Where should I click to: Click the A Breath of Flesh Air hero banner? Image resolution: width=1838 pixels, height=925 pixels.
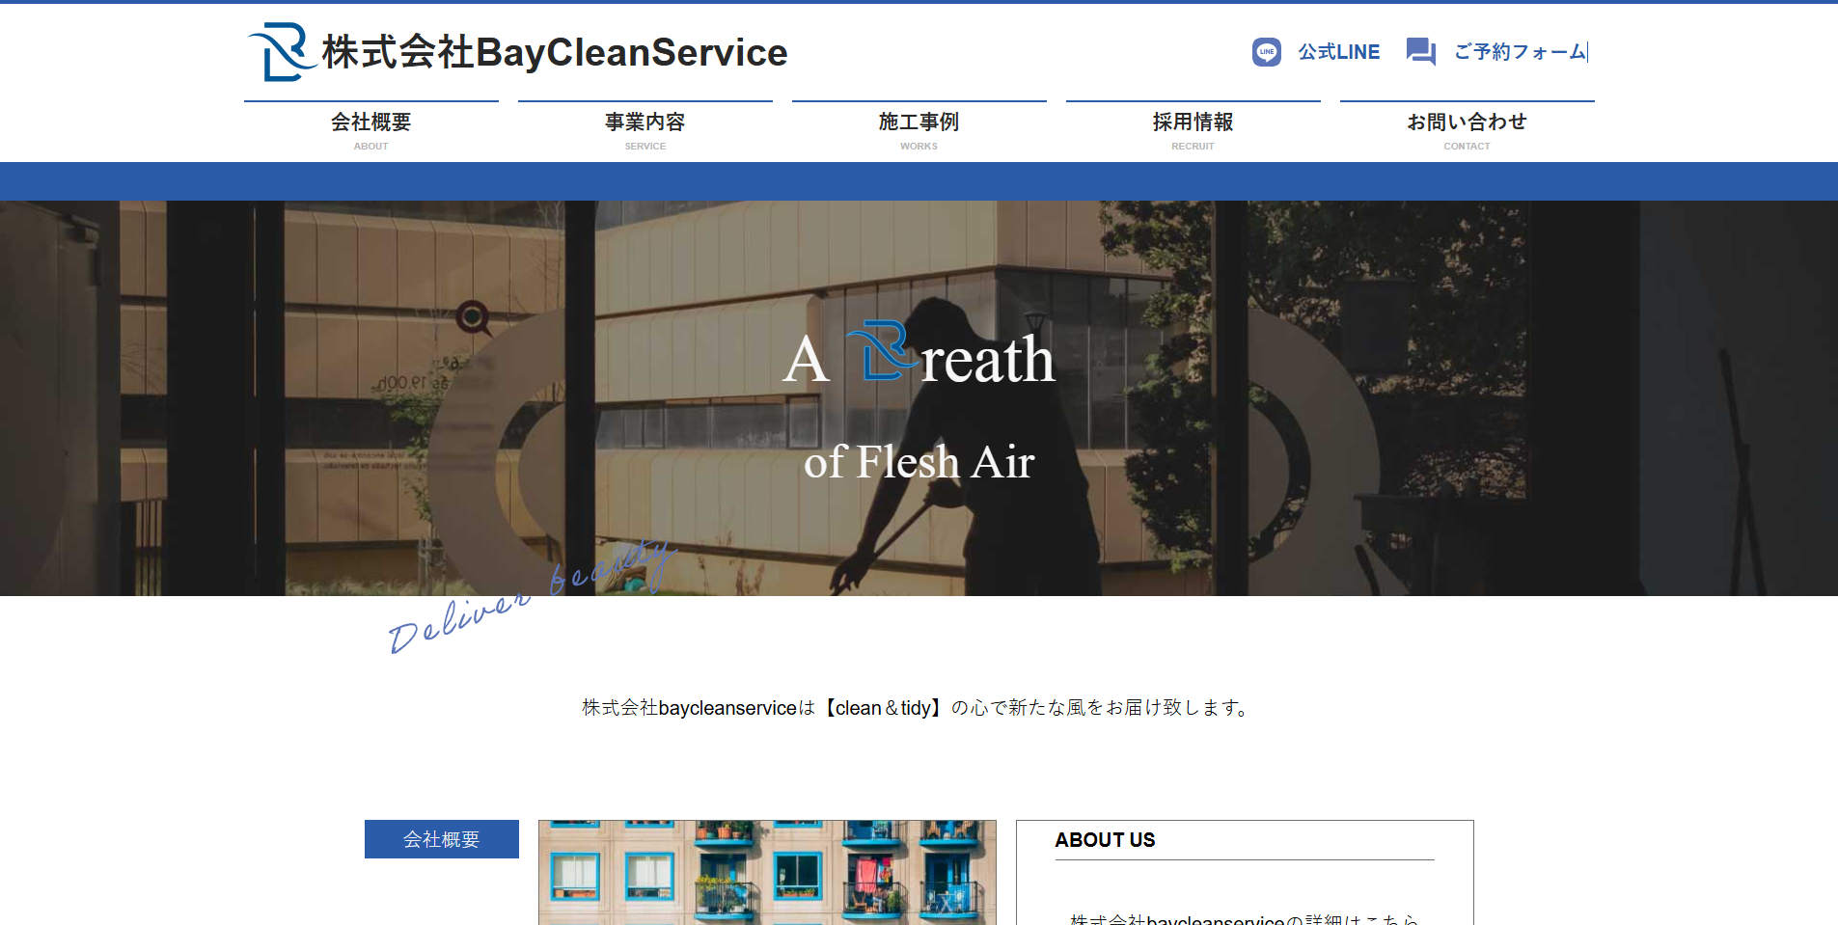coord(919,397)
